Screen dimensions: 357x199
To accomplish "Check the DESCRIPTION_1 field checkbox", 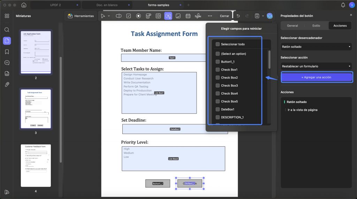I will (218, 117).
